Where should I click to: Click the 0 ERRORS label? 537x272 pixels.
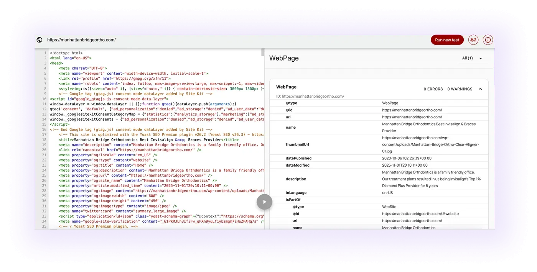tap(433, 89)
